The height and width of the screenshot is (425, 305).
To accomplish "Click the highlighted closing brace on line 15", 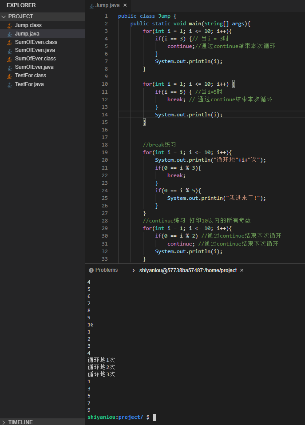I will pyautogui.click(x=144, y=122).
